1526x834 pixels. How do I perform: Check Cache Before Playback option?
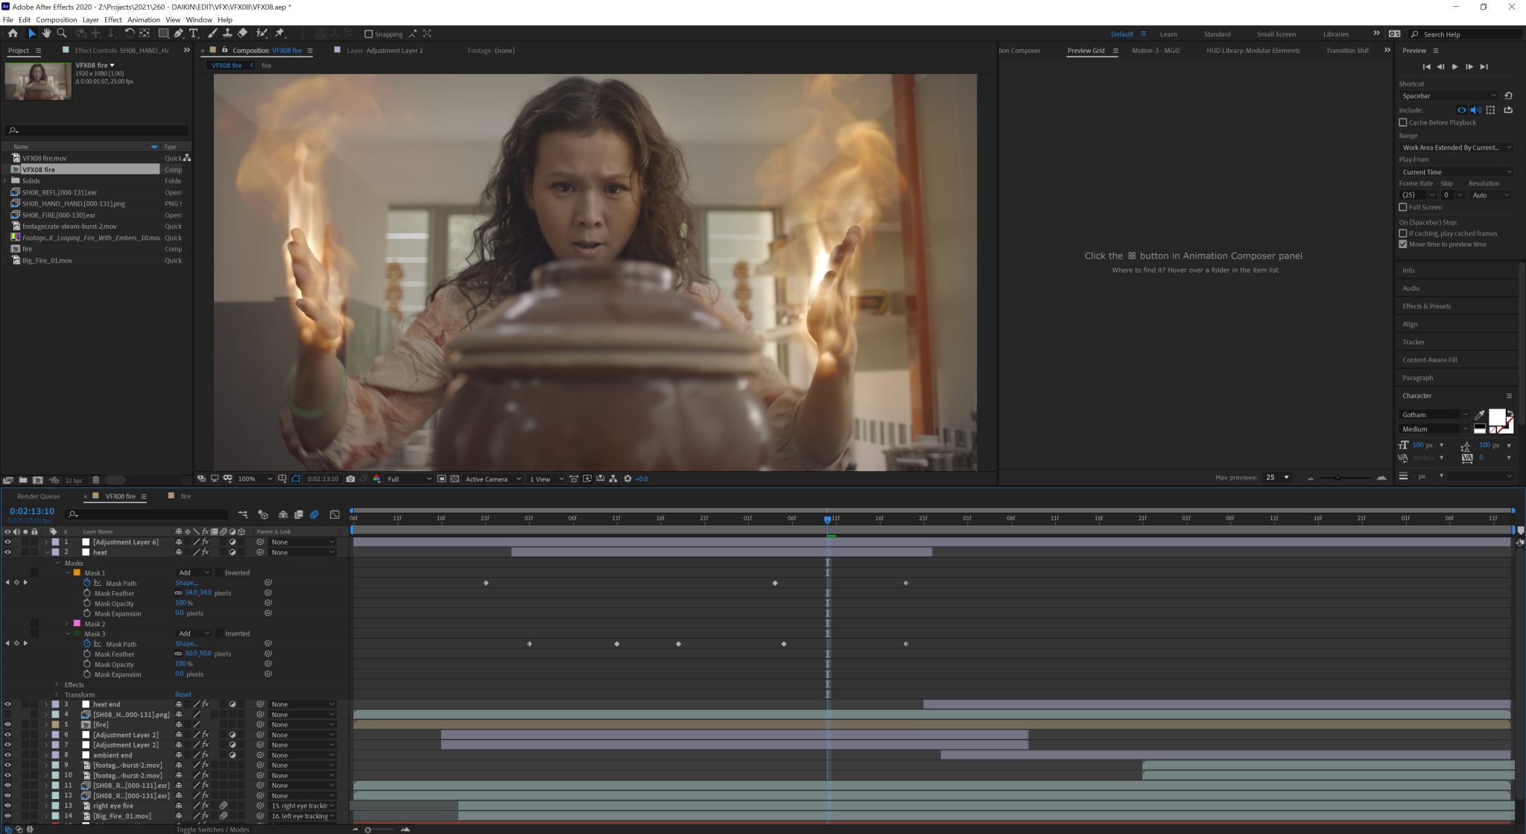click(1403, 123)
